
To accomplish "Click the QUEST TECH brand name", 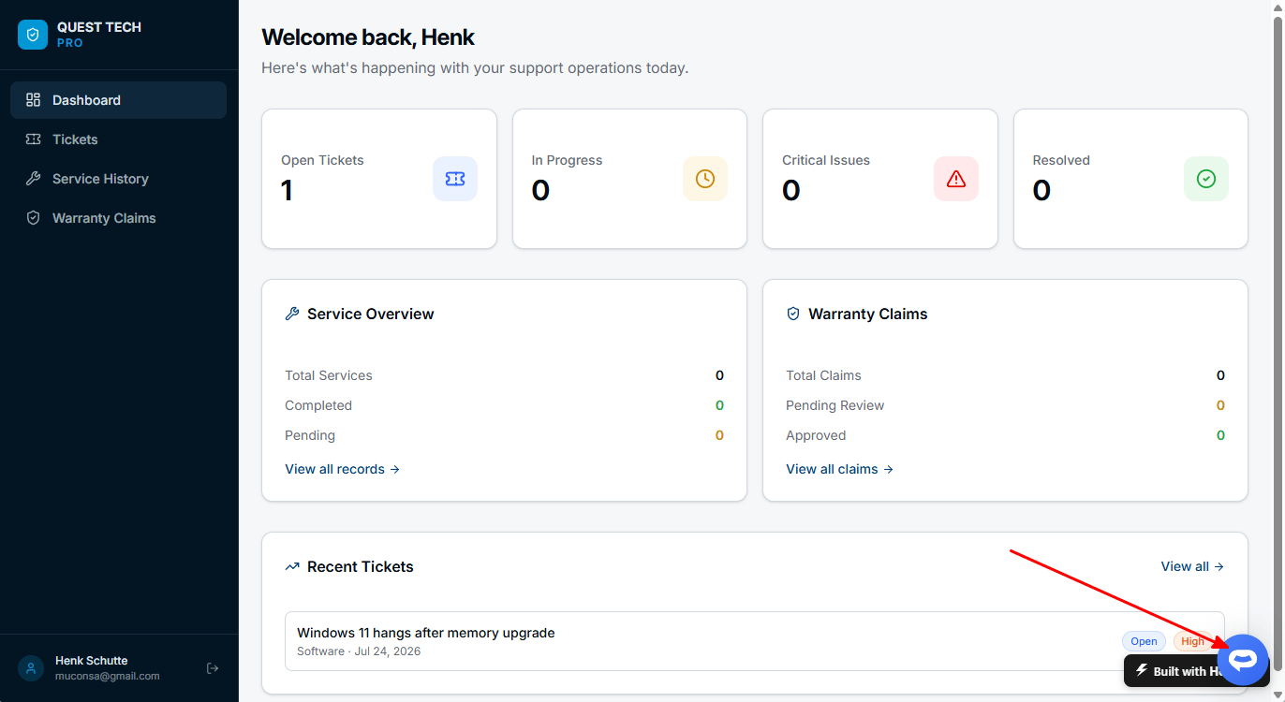I will (x=99, y=27).
